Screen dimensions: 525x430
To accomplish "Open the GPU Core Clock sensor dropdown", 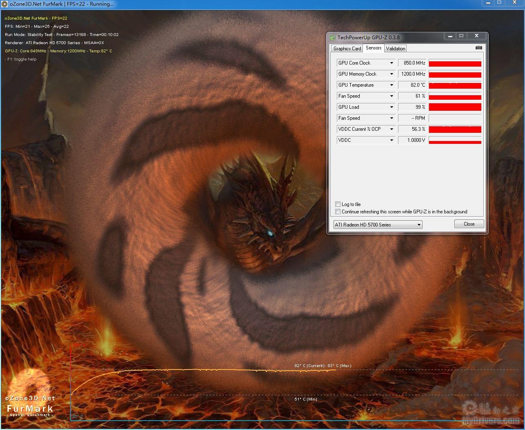I will point(391,63).
